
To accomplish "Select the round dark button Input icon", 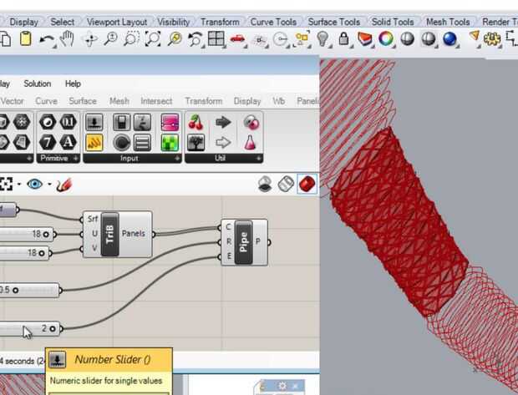I will 121,143.
